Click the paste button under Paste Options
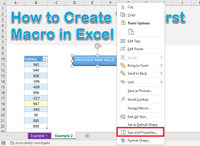Screen dimensions: 200x146 coord(131,32)
